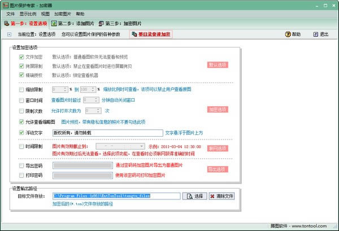Uncheck the 浮动文字 checkbox
This screenshot has height=231, width=339.
tap(21, 133)
